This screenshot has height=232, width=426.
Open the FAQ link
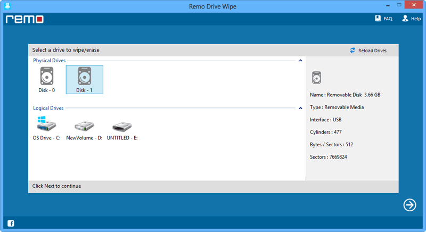[x=388, y=19]
